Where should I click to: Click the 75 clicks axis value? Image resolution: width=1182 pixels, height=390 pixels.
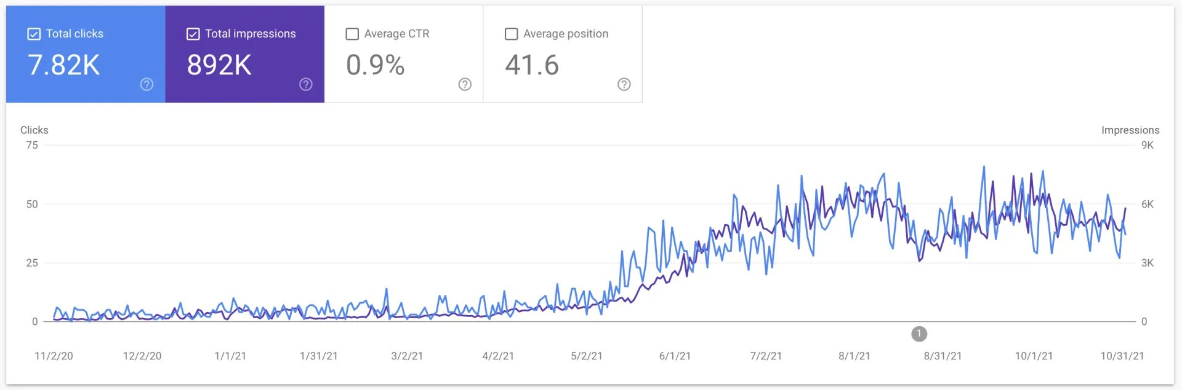tap(32, 146)
